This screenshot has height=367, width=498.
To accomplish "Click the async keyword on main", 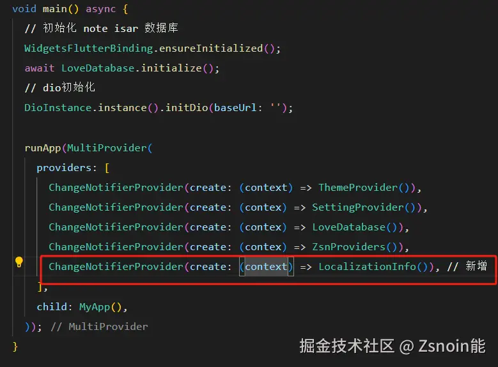I will (100, 9).
